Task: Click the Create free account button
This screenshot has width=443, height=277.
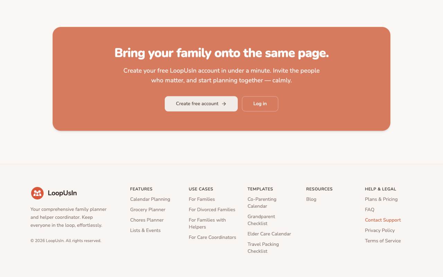Action: [201, 104]
